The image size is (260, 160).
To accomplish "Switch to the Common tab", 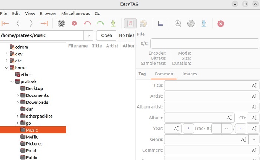I will (164, 74).
